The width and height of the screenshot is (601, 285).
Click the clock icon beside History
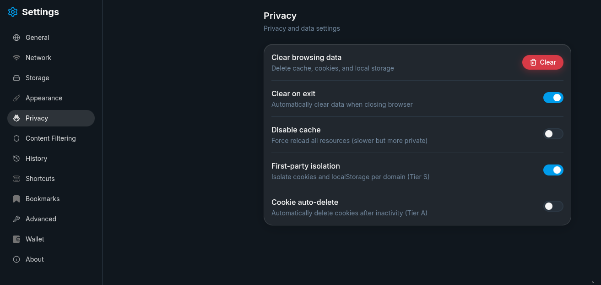tap(16, 159)
